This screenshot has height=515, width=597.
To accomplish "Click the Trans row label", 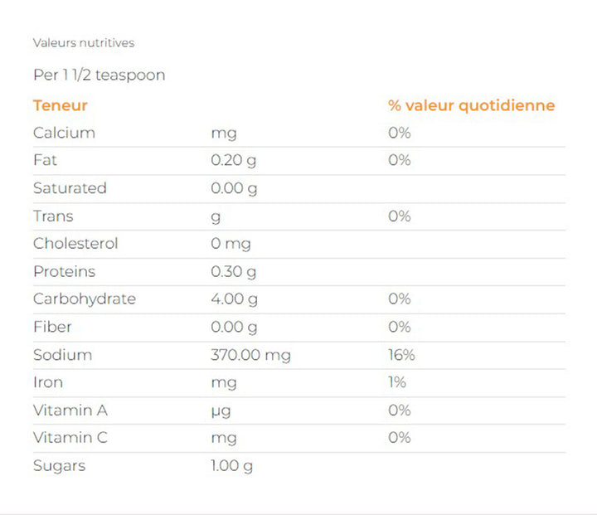I will [53, 216].
